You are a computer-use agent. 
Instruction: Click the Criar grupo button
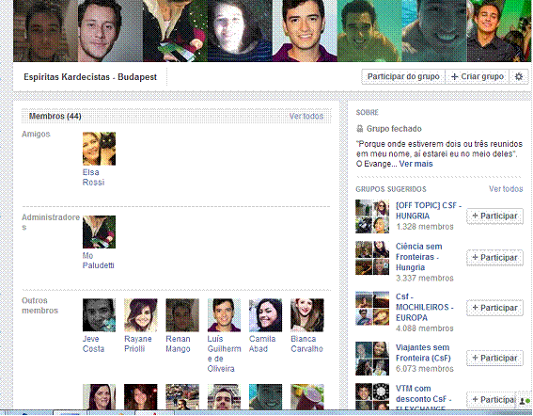point(477,76)
